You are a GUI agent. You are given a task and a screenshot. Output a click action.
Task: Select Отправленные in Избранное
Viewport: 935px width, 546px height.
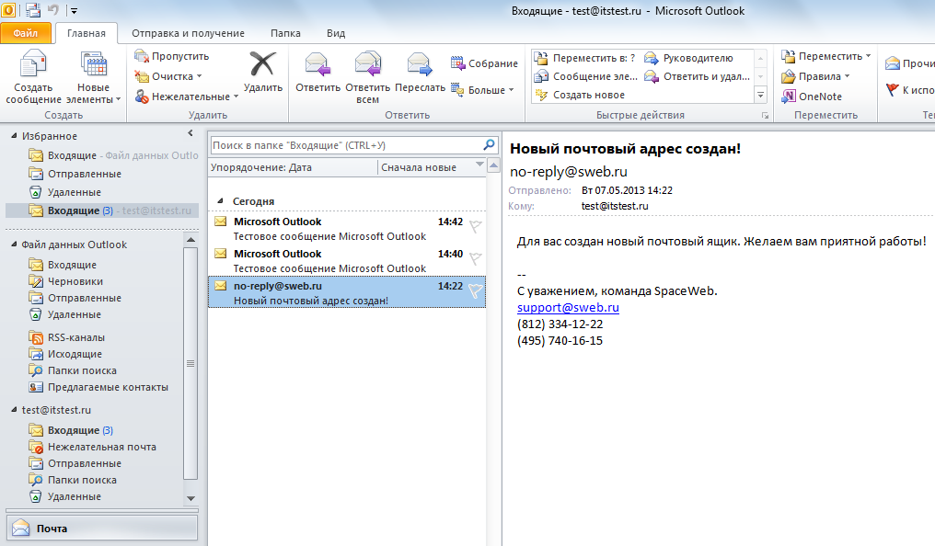coord(75,174)
